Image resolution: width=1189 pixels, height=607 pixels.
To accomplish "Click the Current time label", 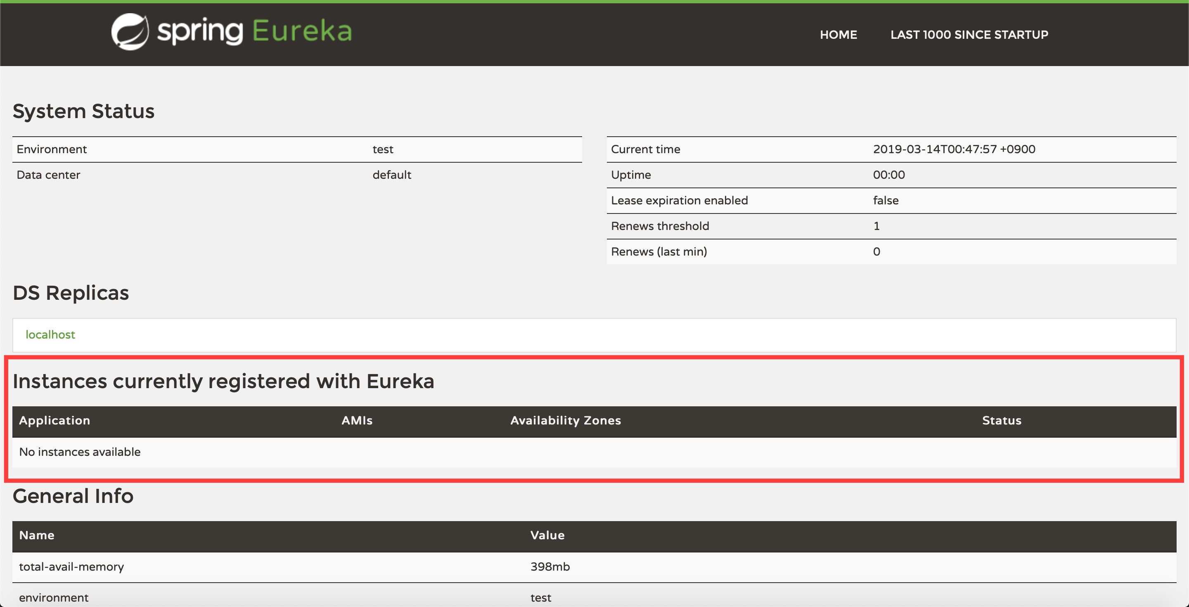I will tap(646, 149).
